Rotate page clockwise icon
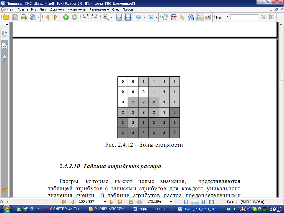This screenshot has width=284, height=213. point(86,17)
